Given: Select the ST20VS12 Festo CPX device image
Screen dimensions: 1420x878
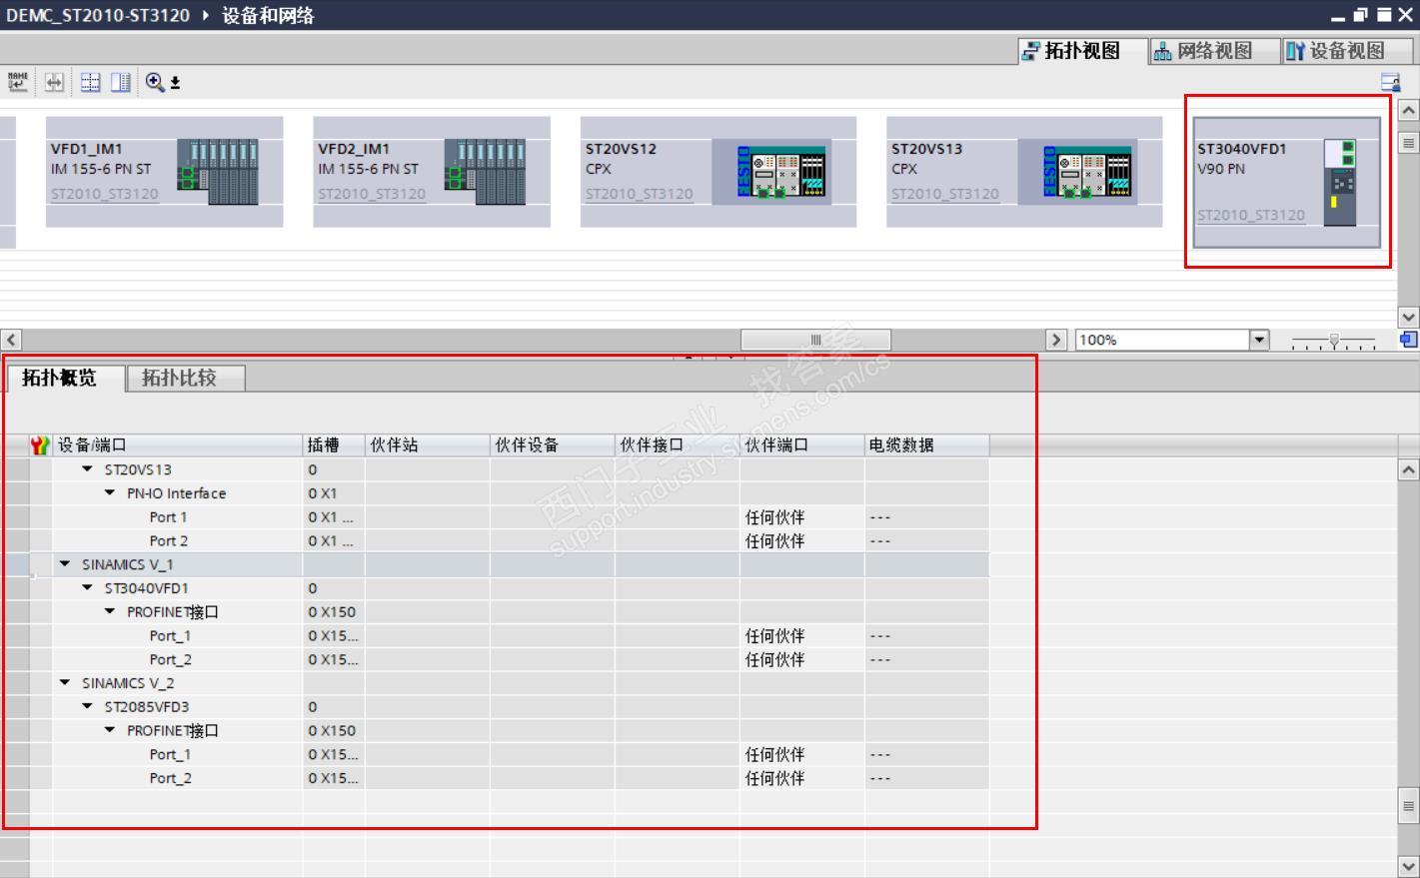Looking at the screenshot, I should click(x=783, y=172).
